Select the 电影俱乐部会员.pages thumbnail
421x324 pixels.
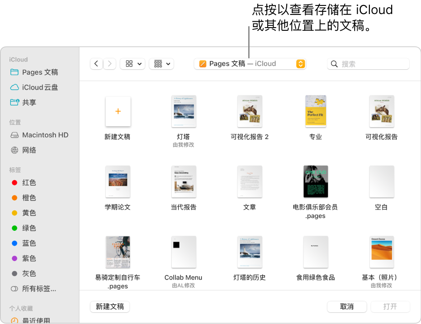(316, 181)
